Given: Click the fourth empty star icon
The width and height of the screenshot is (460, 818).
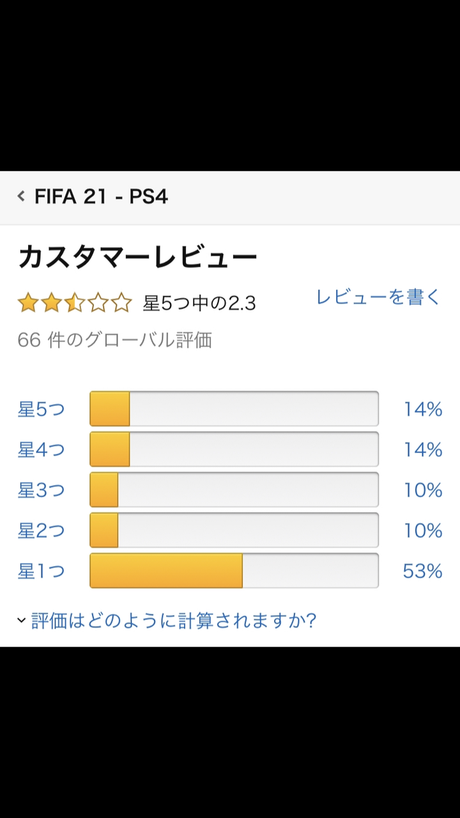Looking at the screenshot, I should [x=98, y=303].
